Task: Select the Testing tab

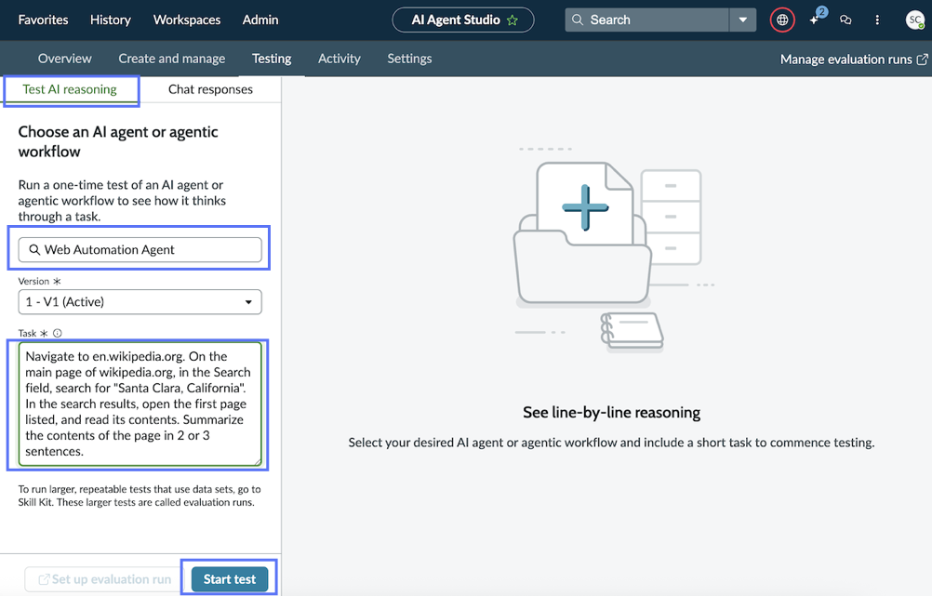Action: [272, 59]
